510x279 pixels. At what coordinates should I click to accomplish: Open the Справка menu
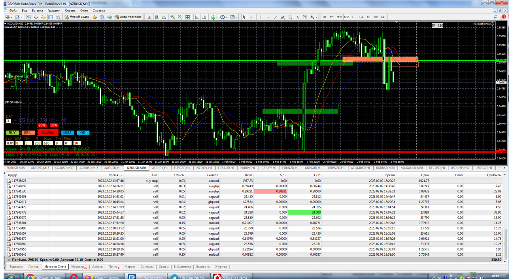98,10
